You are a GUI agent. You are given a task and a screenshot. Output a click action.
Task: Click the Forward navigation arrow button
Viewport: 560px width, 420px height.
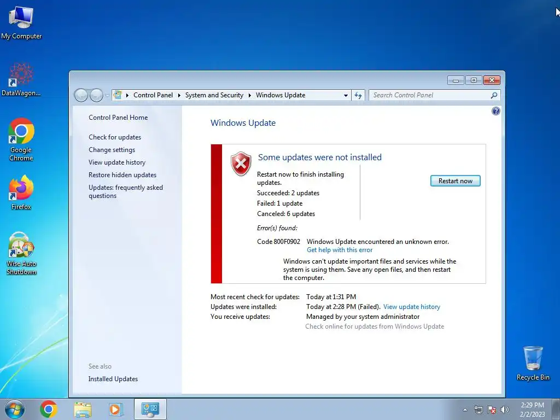coord(96,95)
